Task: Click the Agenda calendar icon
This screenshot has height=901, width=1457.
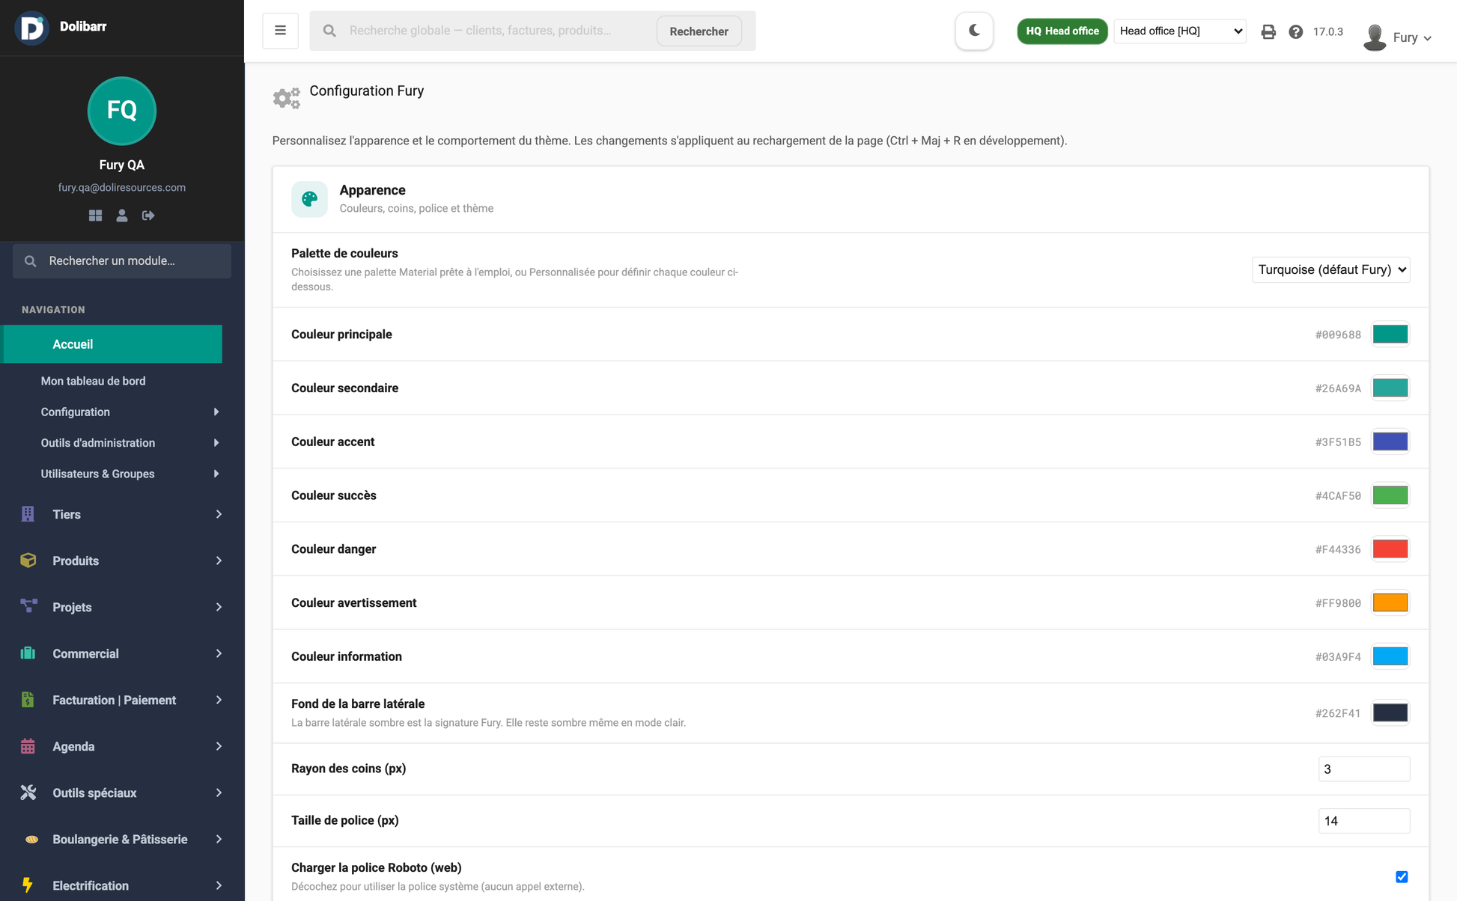Action: point(28,746)
